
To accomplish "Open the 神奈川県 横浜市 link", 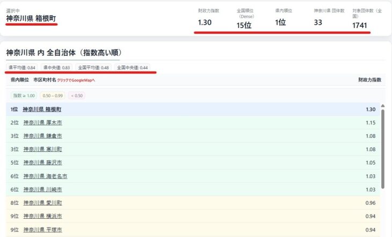I will click(42, 216).
